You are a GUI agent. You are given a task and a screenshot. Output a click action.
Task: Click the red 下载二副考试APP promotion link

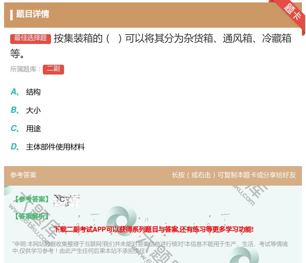point(153,229)
